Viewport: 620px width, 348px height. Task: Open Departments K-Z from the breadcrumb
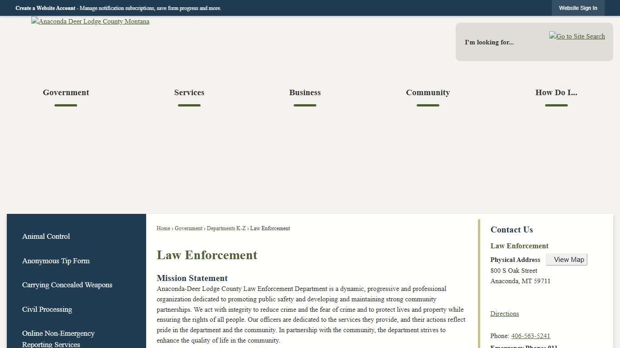pos(226,228)
